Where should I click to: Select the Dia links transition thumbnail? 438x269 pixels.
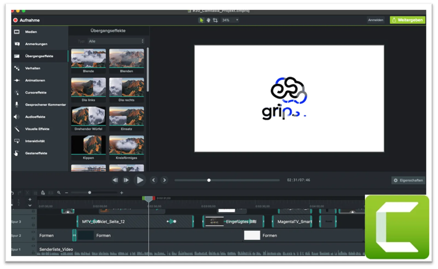pos(88,87)
